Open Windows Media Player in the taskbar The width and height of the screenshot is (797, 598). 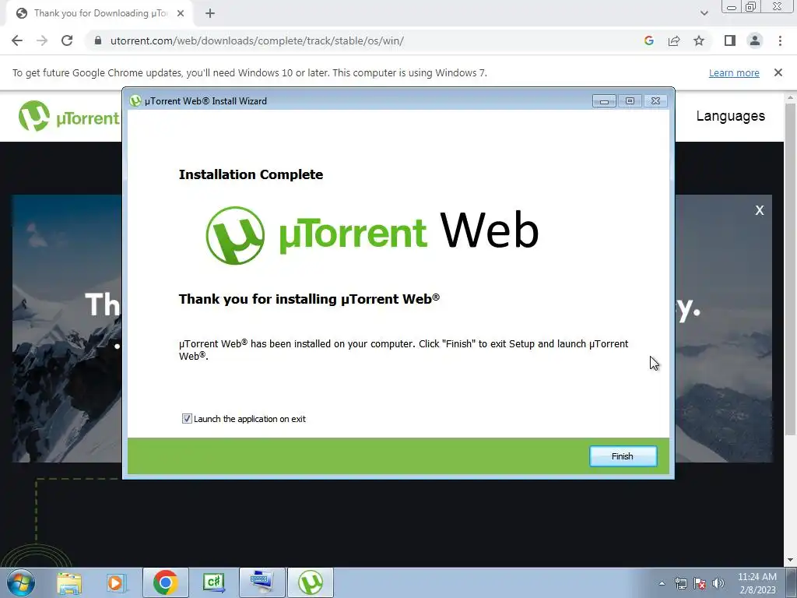115,582
